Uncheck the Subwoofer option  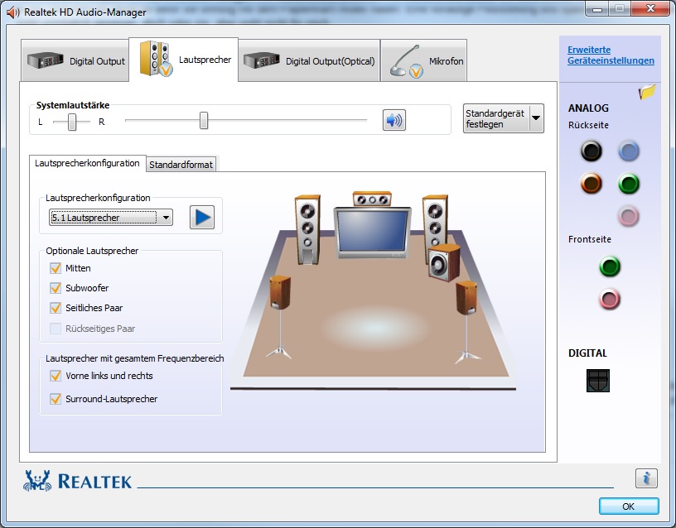tap(56, 288)
